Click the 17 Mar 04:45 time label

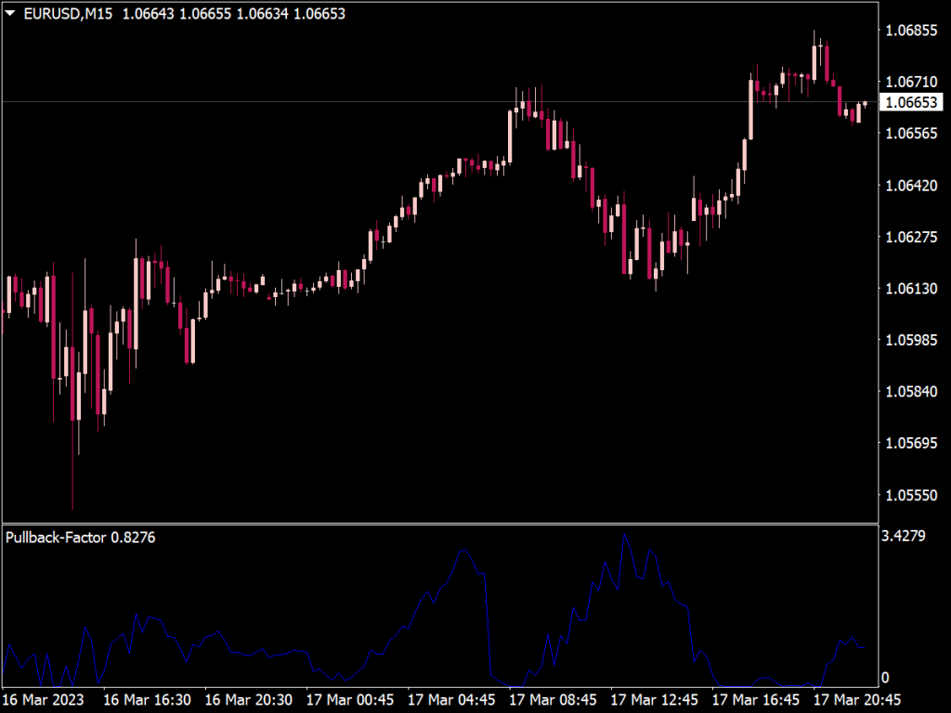451,700
